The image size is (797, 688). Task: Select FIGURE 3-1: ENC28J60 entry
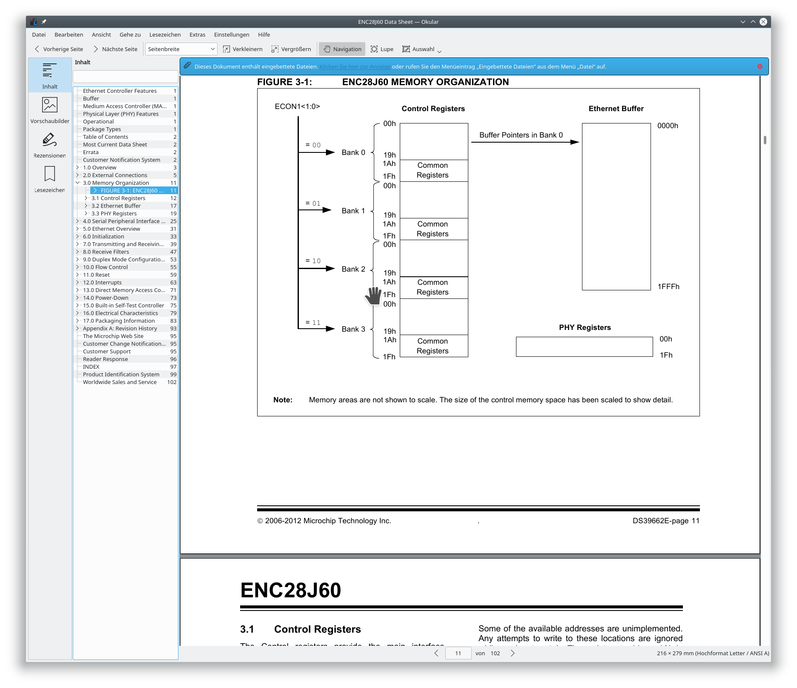[x=134, y=190]
